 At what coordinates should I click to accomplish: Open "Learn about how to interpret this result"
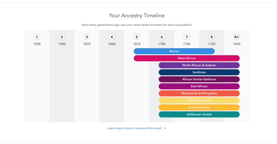coord(134,128)
